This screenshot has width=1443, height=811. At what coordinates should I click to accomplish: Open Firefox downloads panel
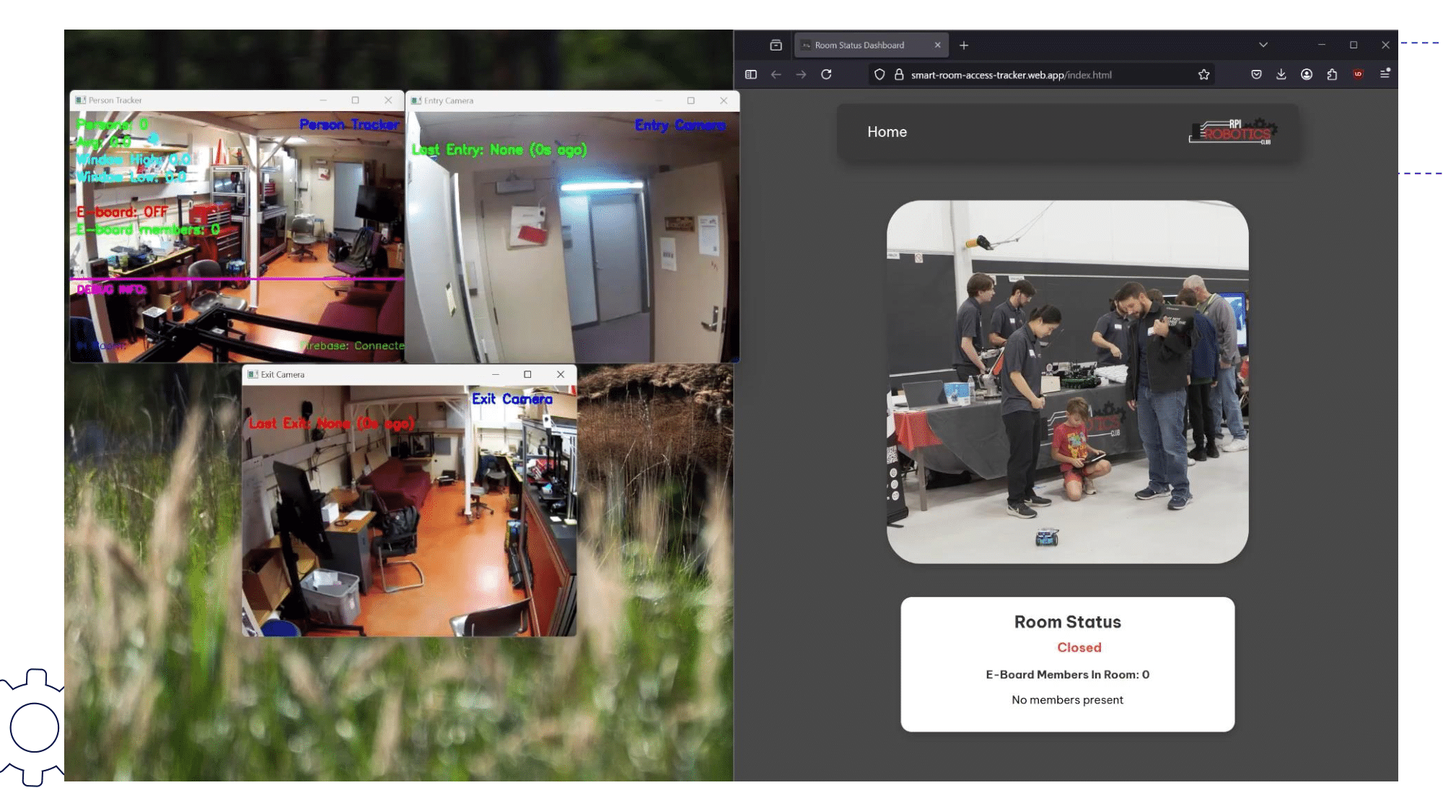click(1281, 74)
